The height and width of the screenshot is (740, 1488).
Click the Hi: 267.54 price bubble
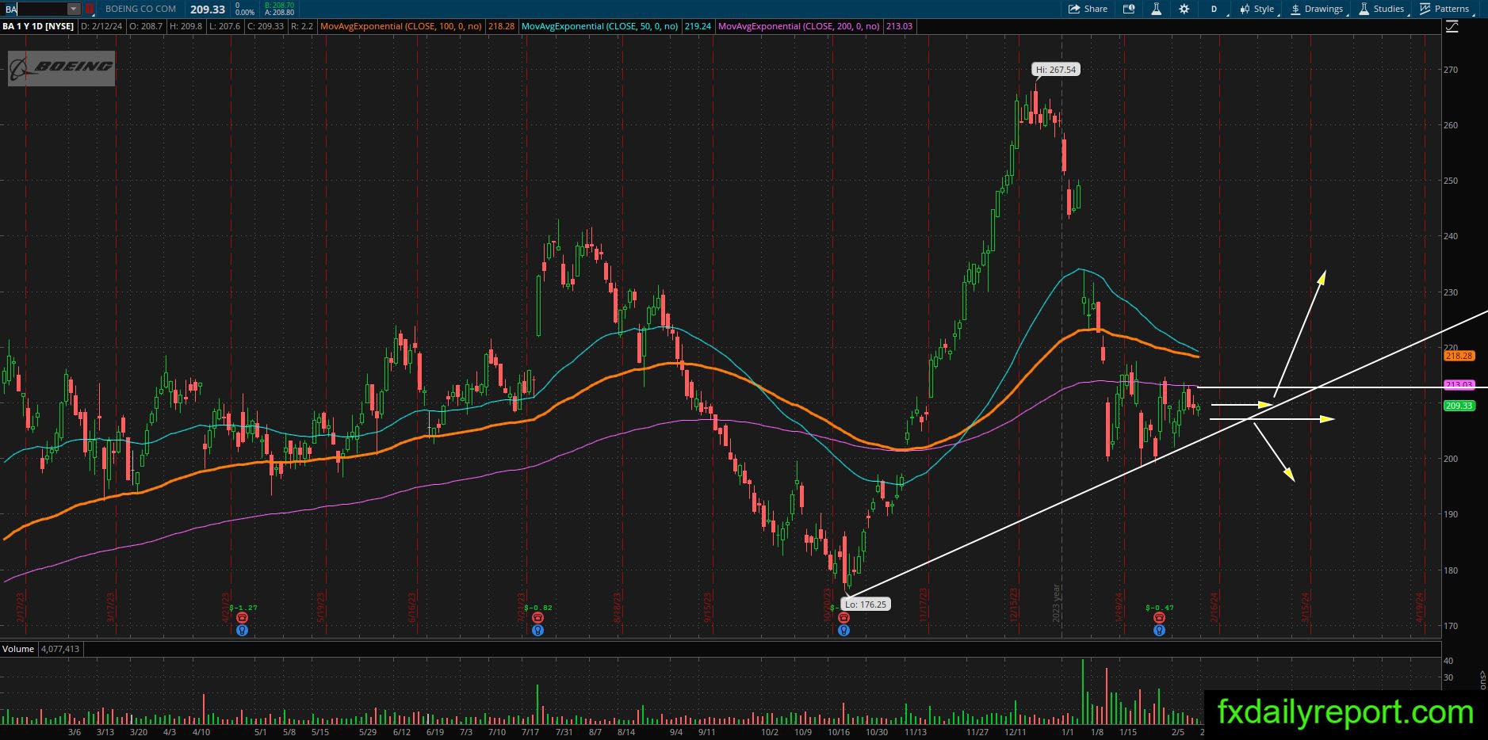(1057, 70)
